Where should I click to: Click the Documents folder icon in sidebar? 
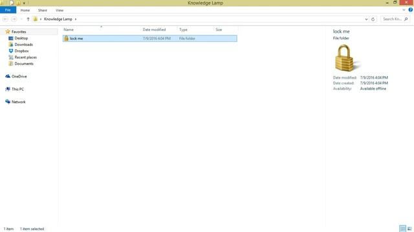(11, 64)
